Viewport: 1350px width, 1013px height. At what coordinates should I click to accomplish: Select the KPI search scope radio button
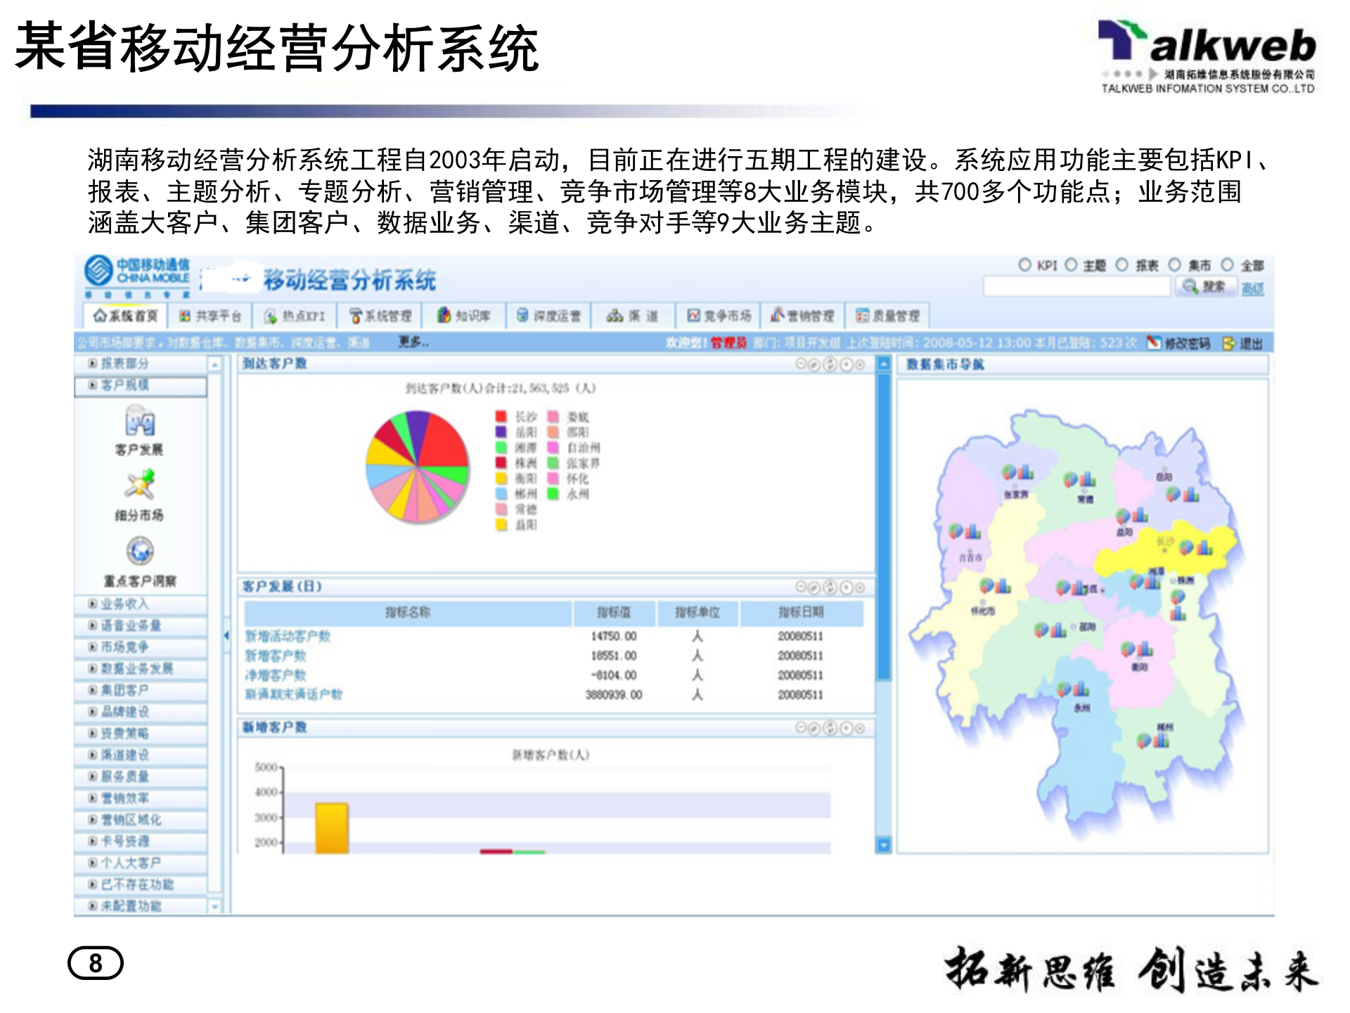point(1025,264)
